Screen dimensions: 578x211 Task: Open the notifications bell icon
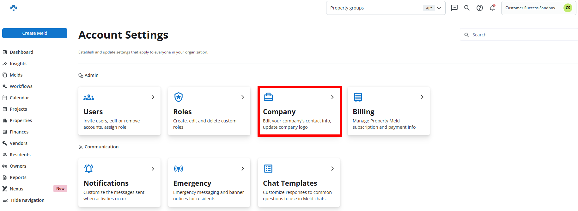point(492,8)
